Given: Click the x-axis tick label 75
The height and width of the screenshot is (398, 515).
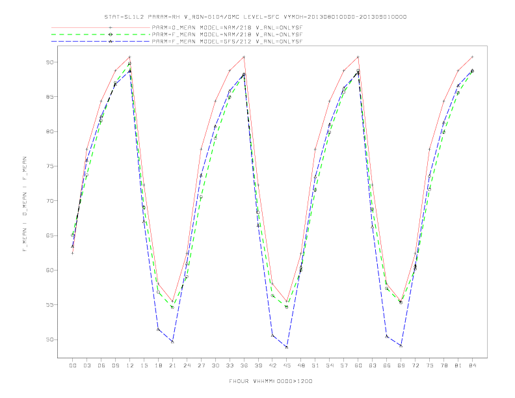Looking at the screenshot, I should (430, 365).
